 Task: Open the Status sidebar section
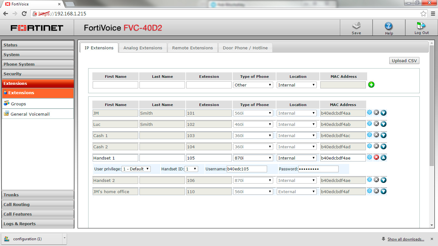pyautogui.click(x=38, y=45)
